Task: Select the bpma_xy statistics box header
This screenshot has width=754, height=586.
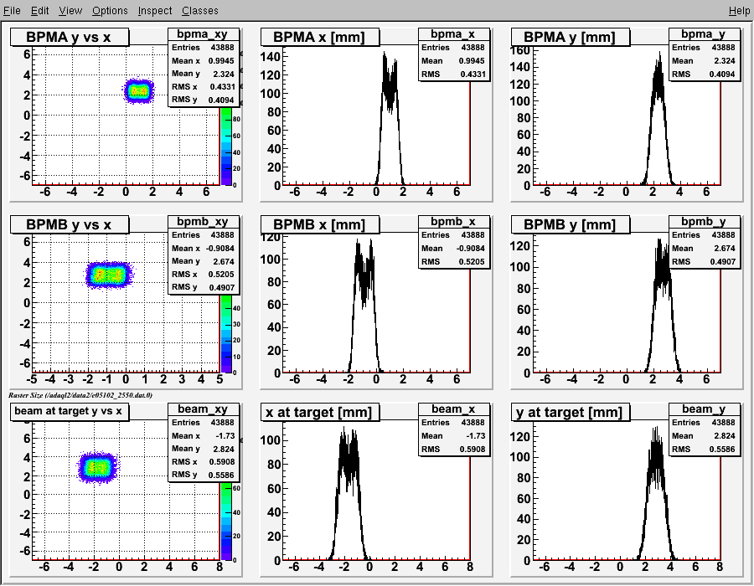Action: click(x=203, y=34)
